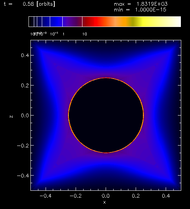
Task: Click the x-axis tick label 0.4
Action: pyautogui.click(x=166, y=196)
